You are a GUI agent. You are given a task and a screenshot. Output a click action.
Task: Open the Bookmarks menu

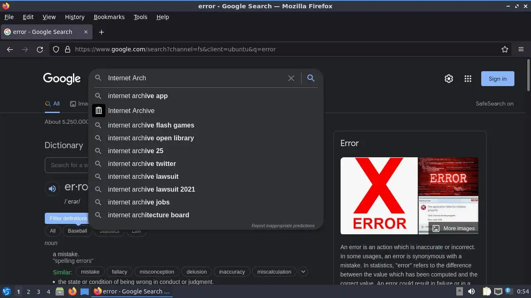tap(109, 17)
